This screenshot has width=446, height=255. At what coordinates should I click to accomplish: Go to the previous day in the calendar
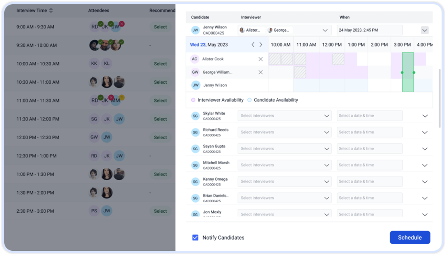tap(253, 45)
